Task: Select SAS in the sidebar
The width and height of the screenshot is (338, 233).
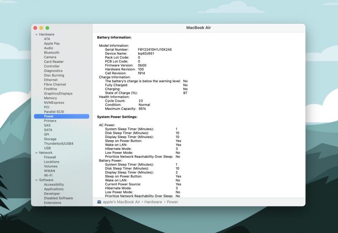Action: point(47,125)
